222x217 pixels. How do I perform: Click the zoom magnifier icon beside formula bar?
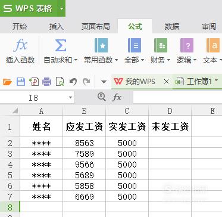pyautogui.click(x=102, y=97)
